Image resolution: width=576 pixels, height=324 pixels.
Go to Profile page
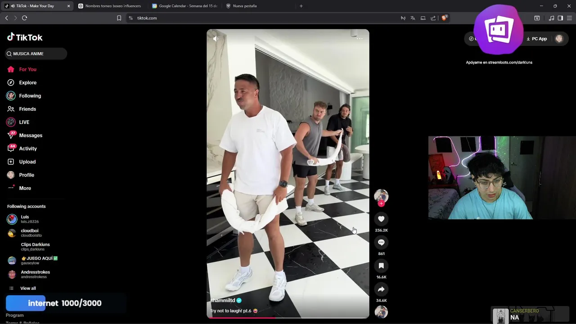click(27, 175)
